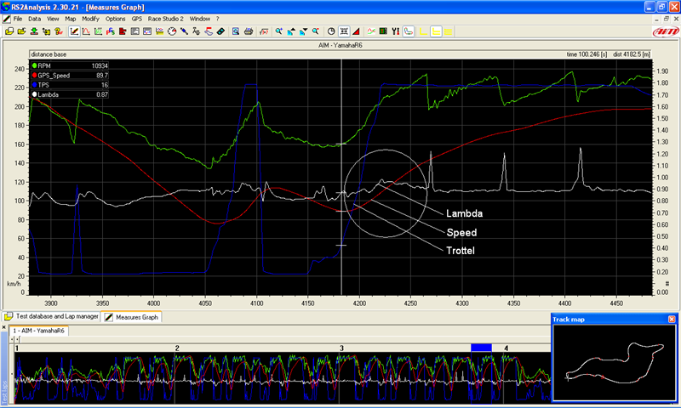
Task: Click the printer toolbar icon
Action: [x=249, y=31]
